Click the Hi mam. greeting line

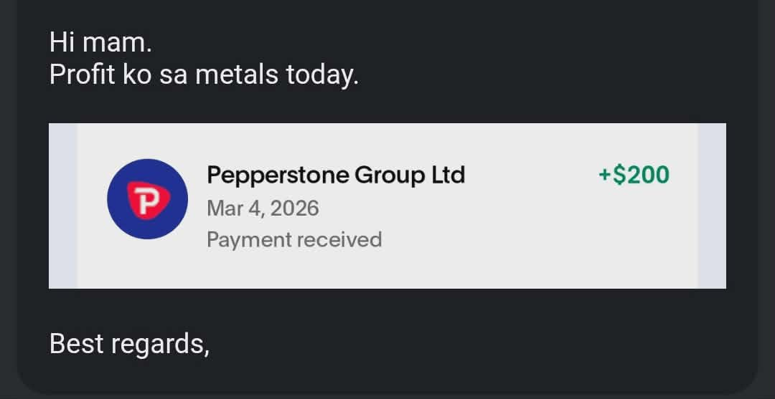pyautogui.click(x=100, y=42)
